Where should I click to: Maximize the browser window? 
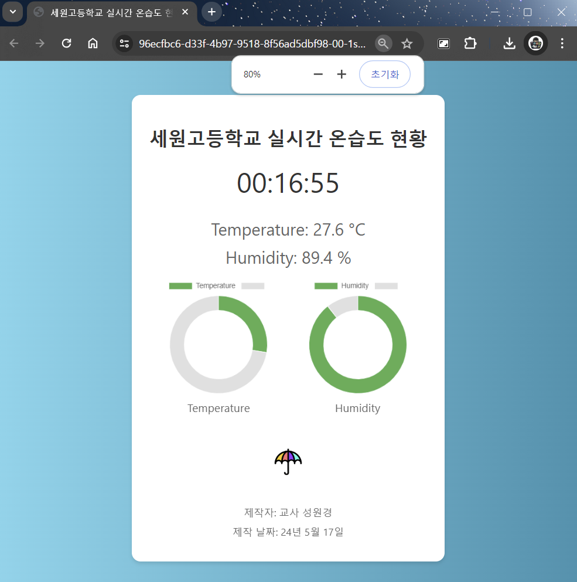click(x=527, y=12)
